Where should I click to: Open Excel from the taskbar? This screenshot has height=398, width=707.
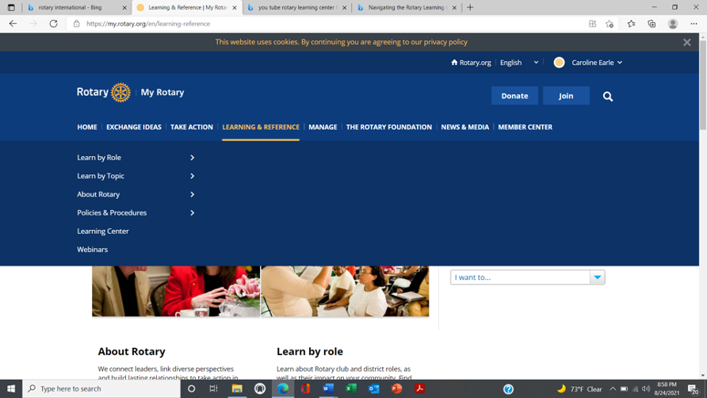tap(351, 388)
